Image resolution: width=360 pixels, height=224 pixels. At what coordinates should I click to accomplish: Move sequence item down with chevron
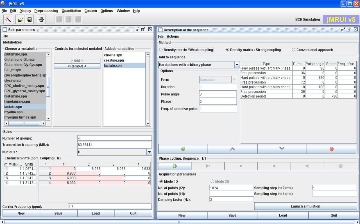coord(282,149)
